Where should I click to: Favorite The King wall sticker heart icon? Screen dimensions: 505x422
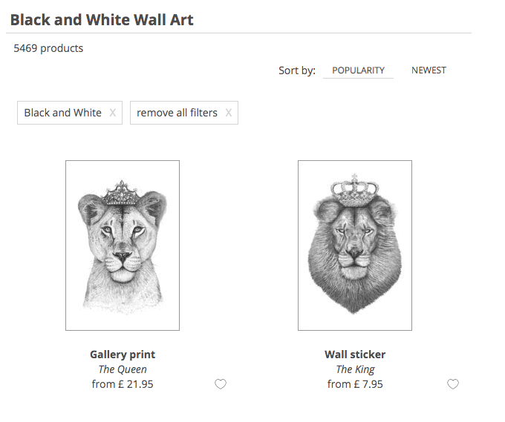[453, 384]
